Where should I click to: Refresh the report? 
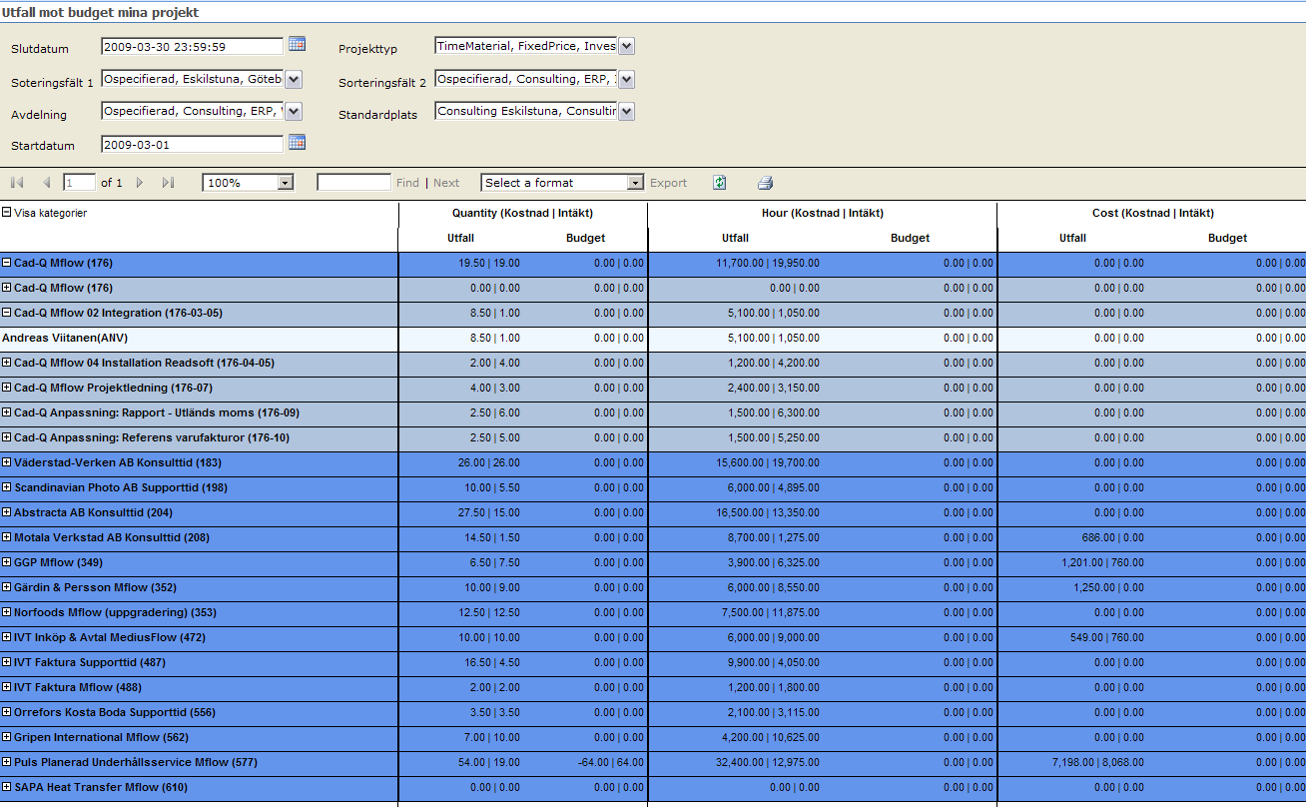click(x=719, y=183)
